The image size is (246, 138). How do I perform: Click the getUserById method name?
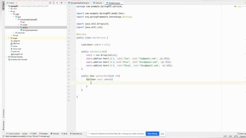tap(102, 76)
